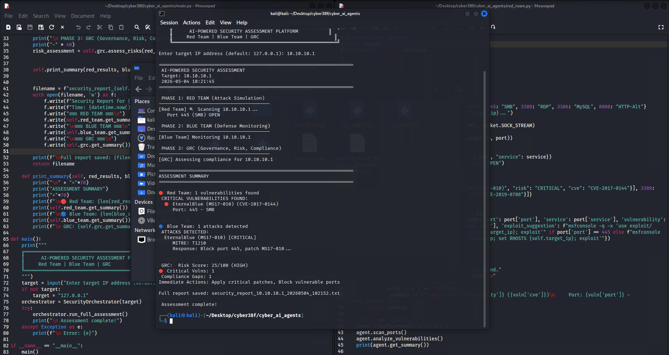Paste clipboard in main.py Mousepad toolbar

tap(121, 27)
